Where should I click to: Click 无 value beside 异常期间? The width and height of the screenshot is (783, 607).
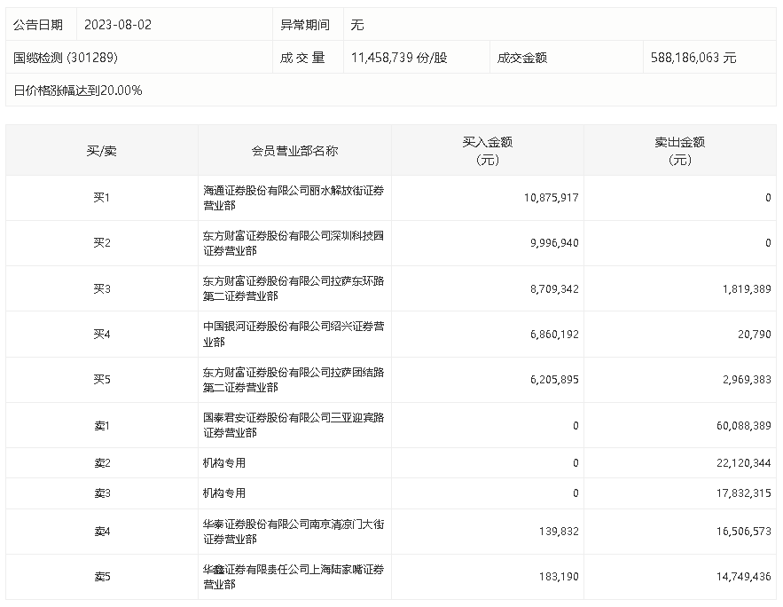[x=357, y=25]
